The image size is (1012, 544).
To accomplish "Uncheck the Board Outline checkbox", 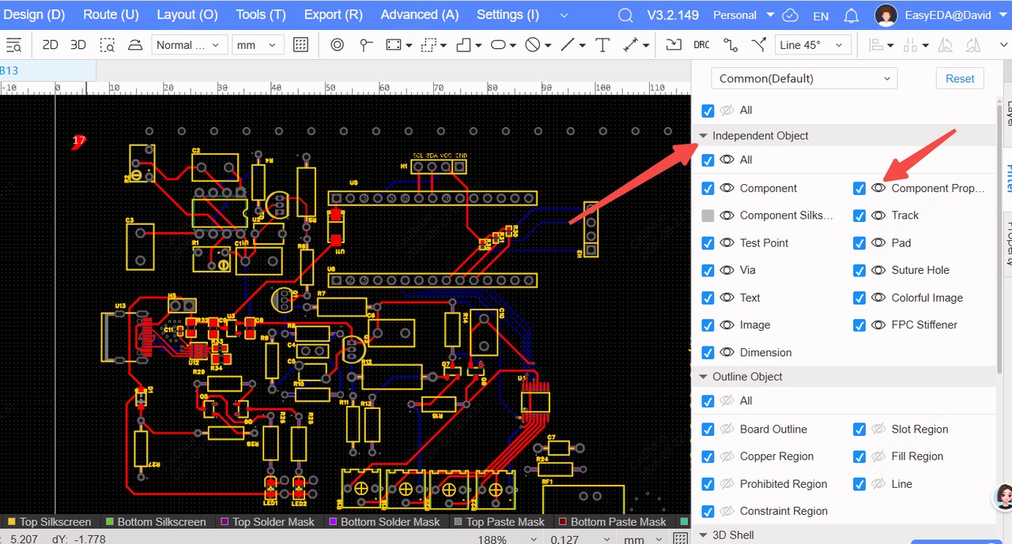I will coord(708,430).
